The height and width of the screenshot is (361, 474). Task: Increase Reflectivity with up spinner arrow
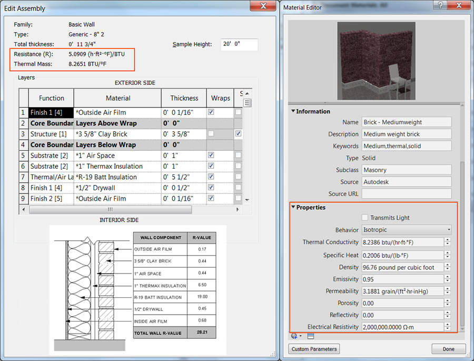448,313
